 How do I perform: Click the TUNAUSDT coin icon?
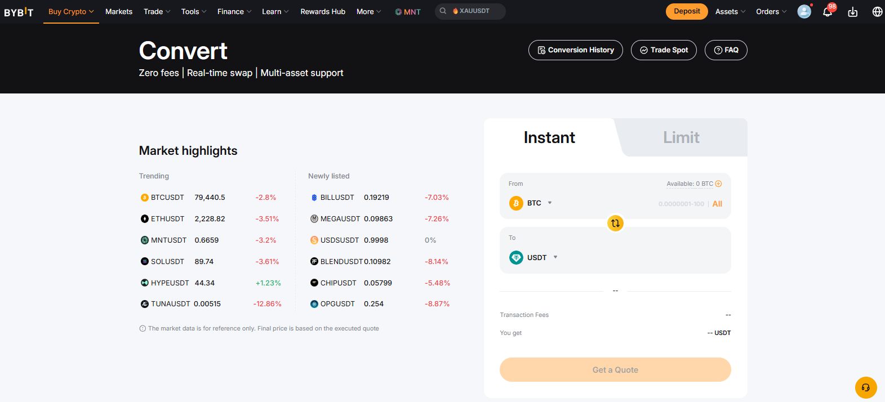144,304
